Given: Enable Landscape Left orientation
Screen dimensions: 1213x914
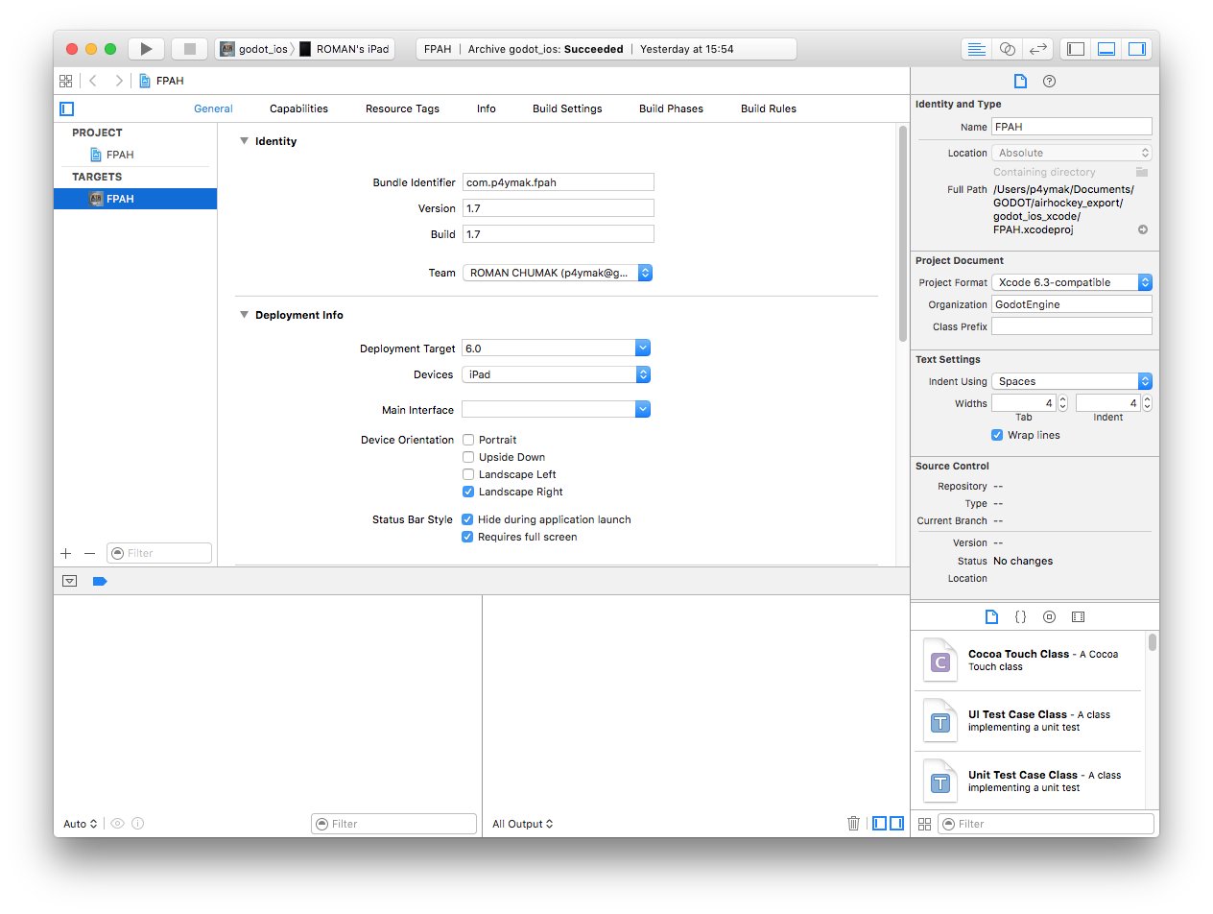Looking at the screenshot, I should pyautogui.click(x=468, y=474).
